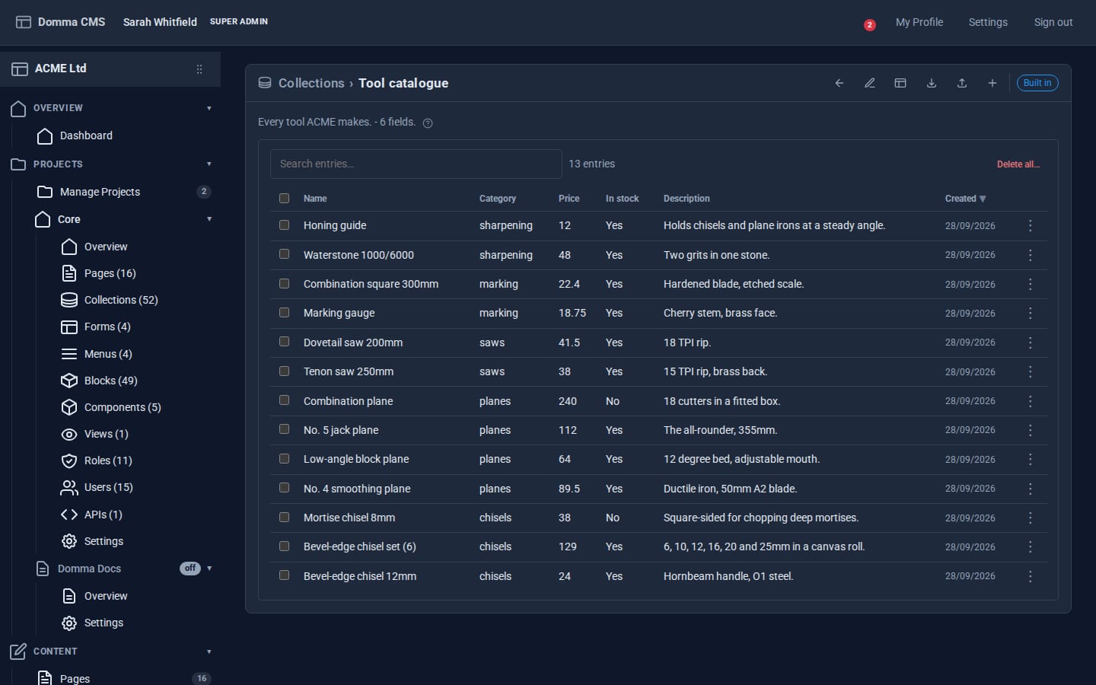The width and height of the screenshot is (1096, 685).
Task: Open Manage Projects in the sidebar
Action: 100,192
